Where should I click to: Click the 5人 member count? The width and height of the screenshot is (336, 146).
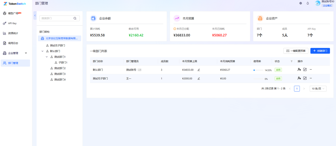[x=285, y=35]
